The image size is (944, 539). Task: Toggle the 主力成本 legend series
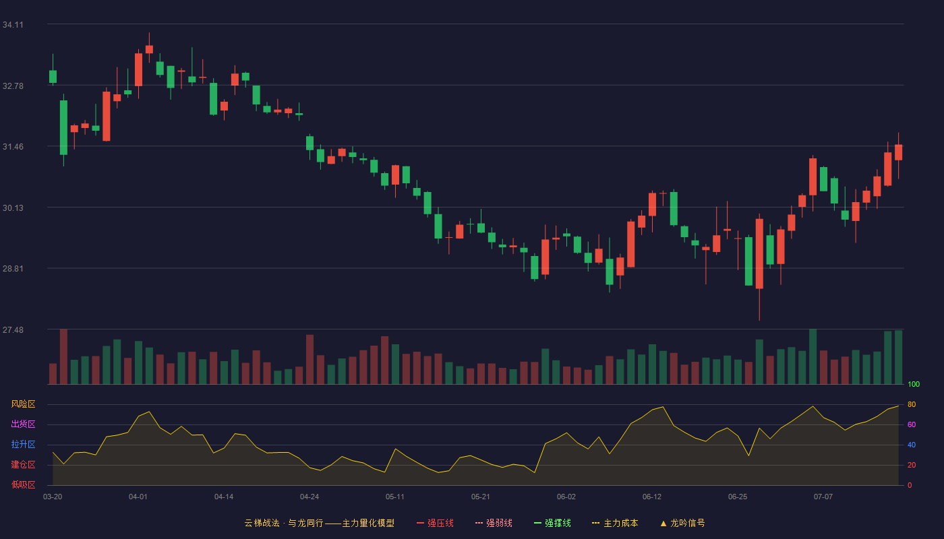615,523
